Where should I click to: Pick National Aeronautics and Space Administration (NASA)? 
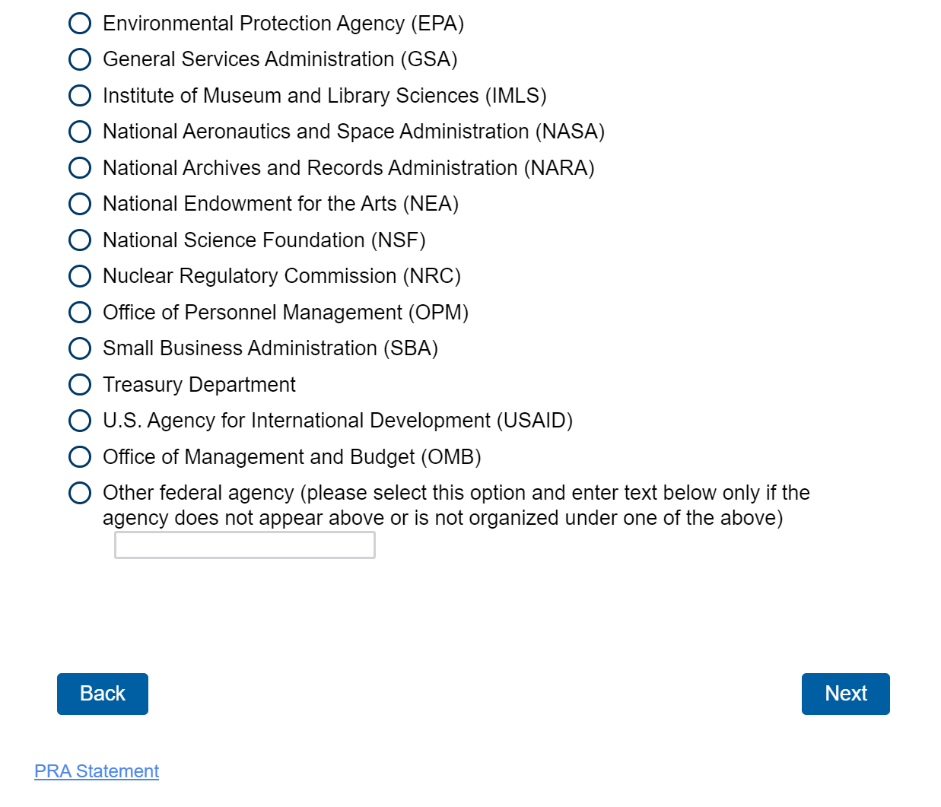80,132
